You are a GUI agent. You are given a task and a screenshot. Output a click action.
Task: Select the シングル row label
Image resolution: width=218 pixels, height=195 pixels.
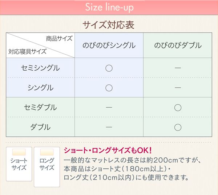coord(40,88)
